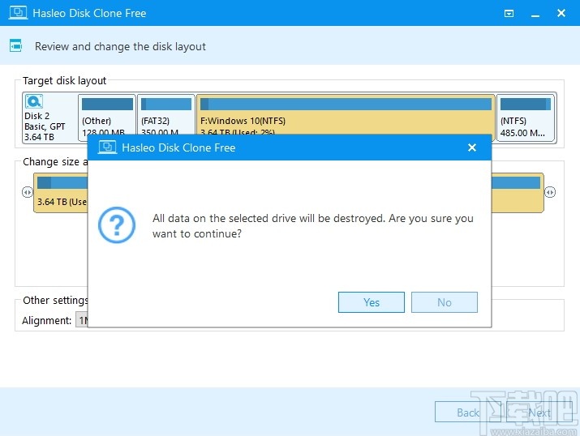Viewport: 580px width, 436px height.
Task: Click the '3.64 TB (Use' size label
Action: 62,202
